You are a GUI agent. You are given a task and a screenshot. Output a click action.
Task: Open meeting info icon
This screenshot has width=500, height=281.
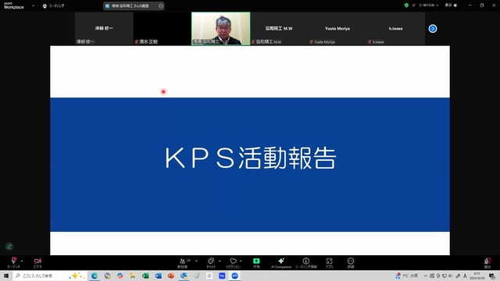point(305,262)
